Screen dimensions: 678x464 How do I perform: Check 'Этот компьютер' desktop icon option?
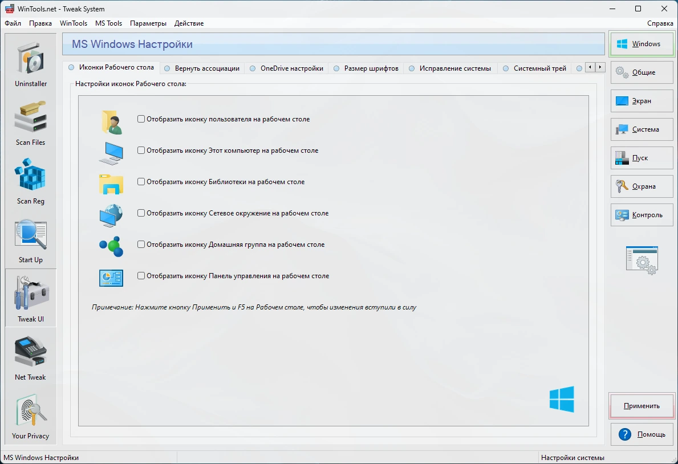141,150
